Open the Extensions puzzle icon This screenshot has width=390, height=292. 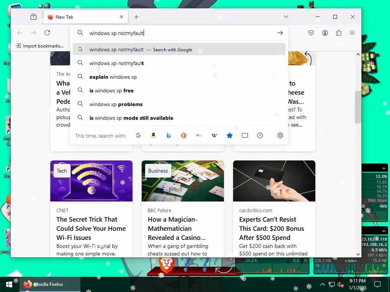[x=339, y=33]
